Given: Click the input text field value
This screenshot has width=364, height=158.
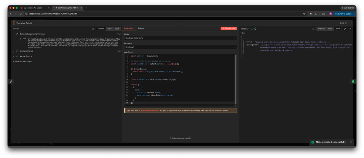Looking at the screenshot, I should point(74,43).
